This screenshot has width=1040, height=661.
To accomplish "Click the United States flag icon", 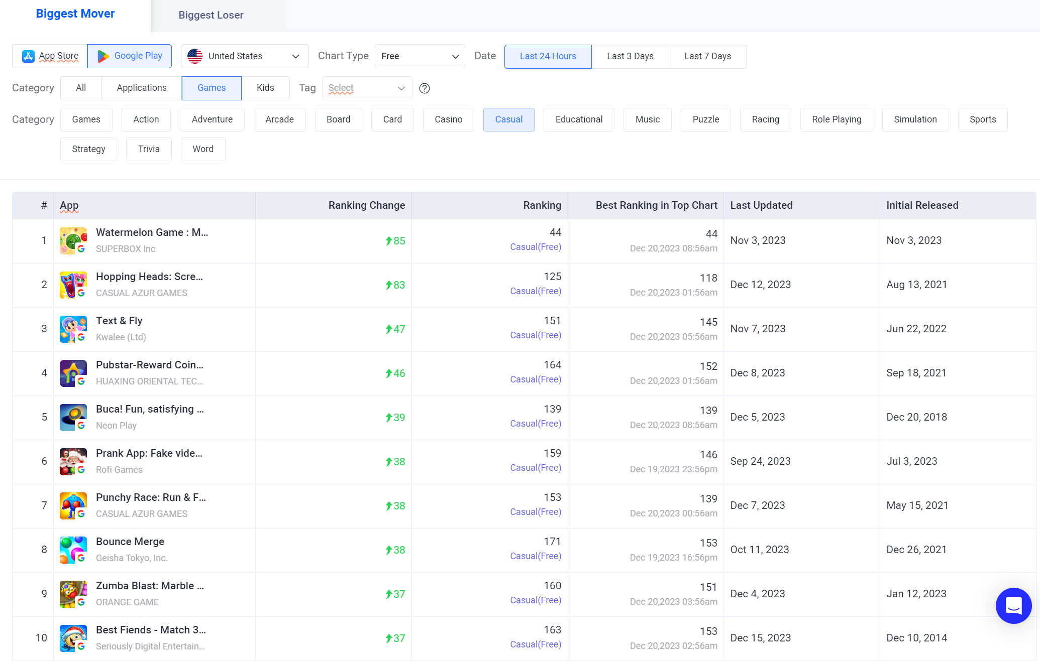I will click(195, 56).
